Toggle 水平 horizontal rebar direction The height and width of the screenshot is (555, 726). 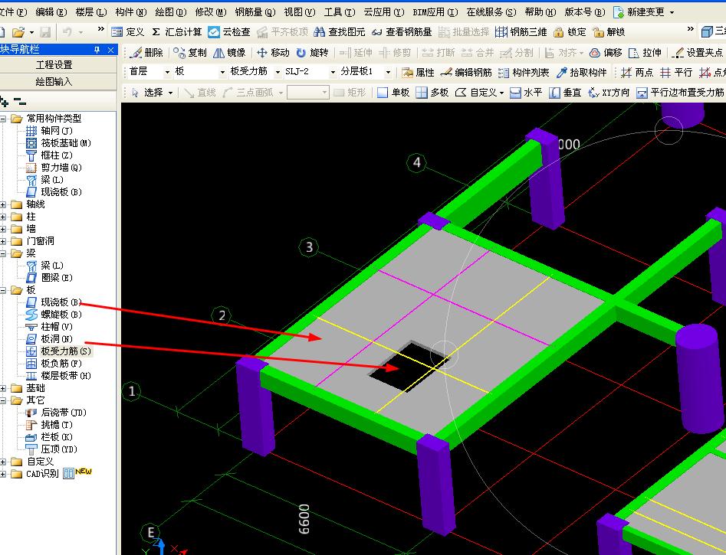point(526,93)
